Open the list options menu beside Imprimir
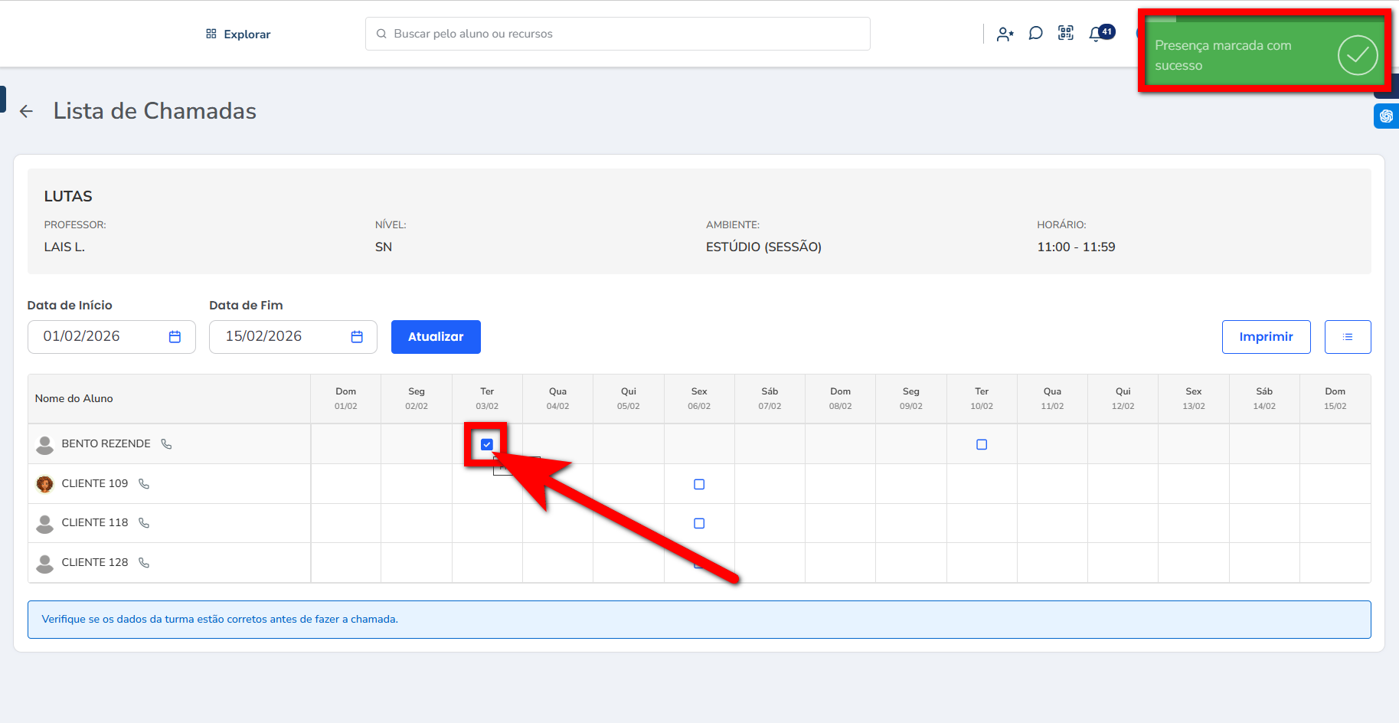The height and width of the screenshot is (723, 1399). [1347, 337]
